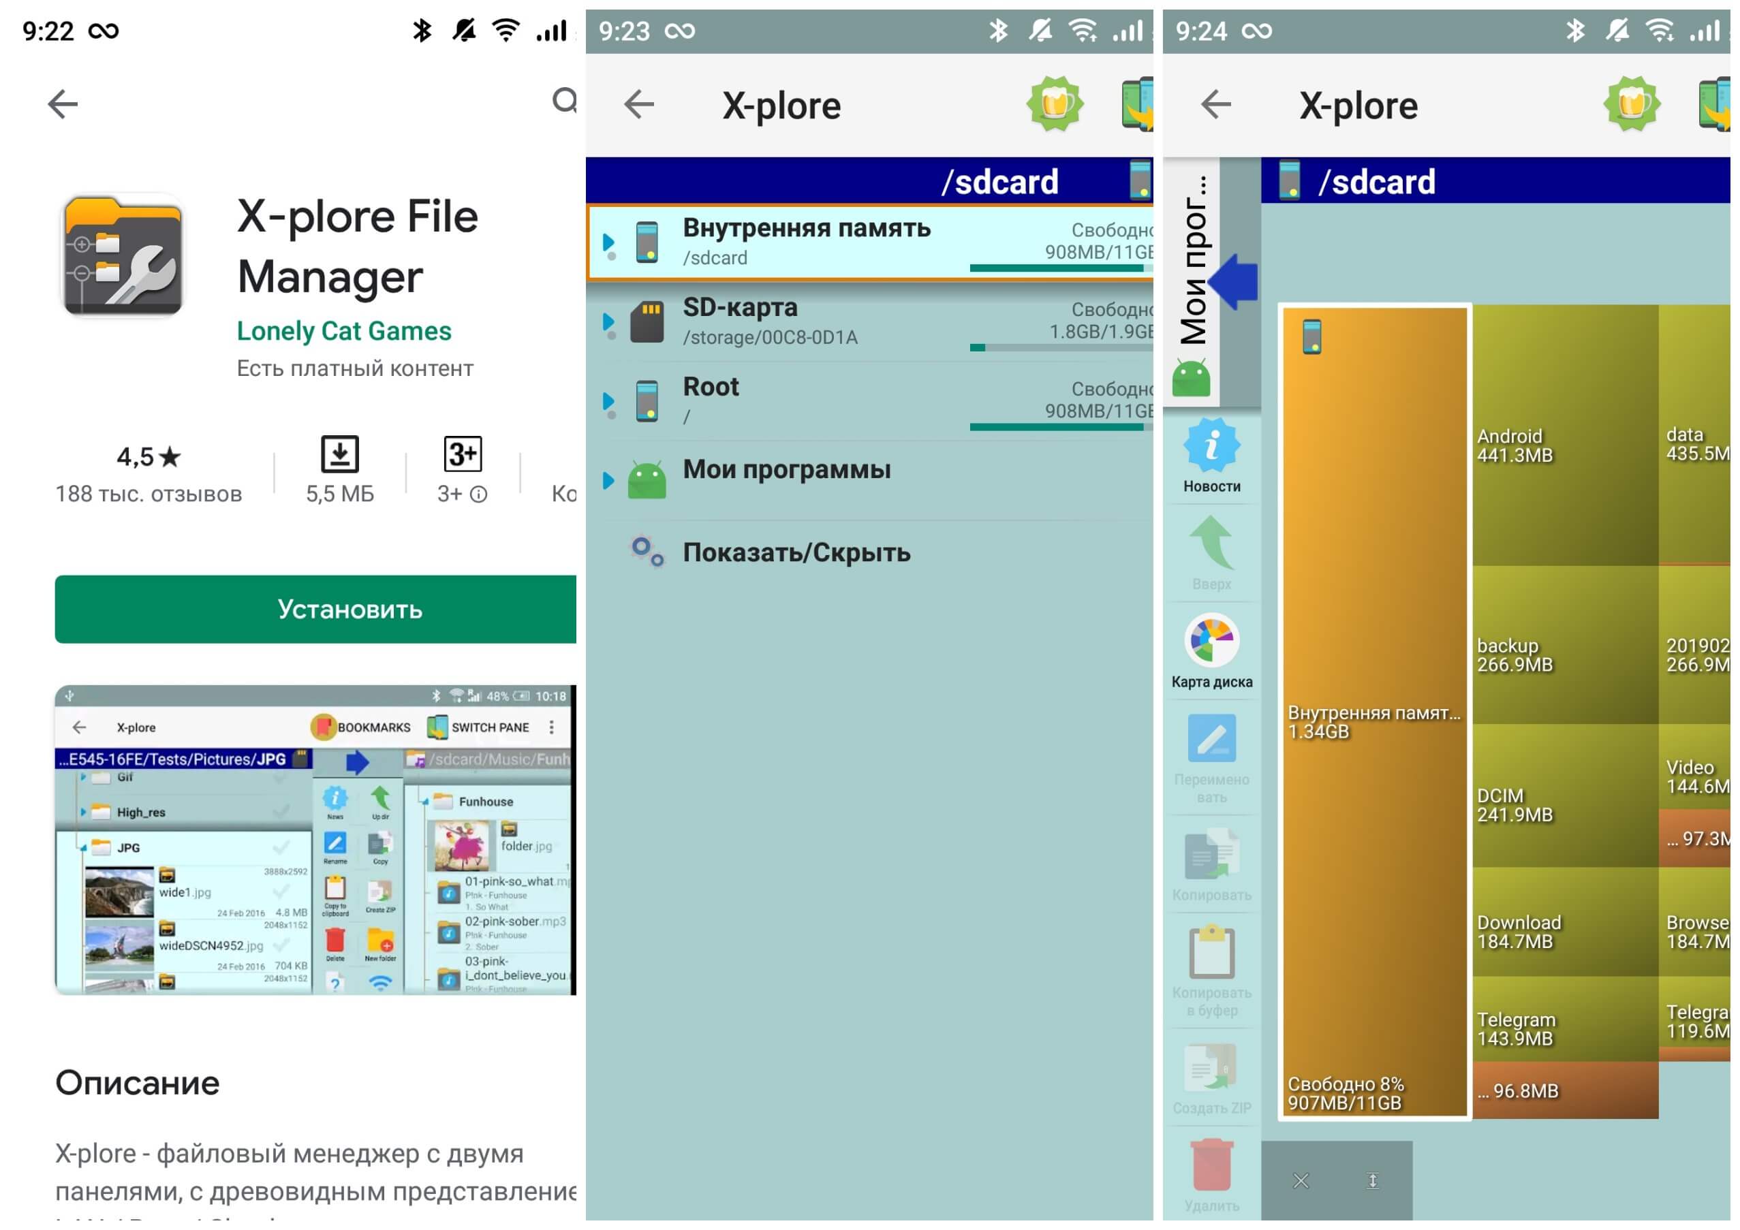Viewport: 1740px width, 1230px height.
Task: Tap the Переименовать rename button
Action: point(1212,759)
